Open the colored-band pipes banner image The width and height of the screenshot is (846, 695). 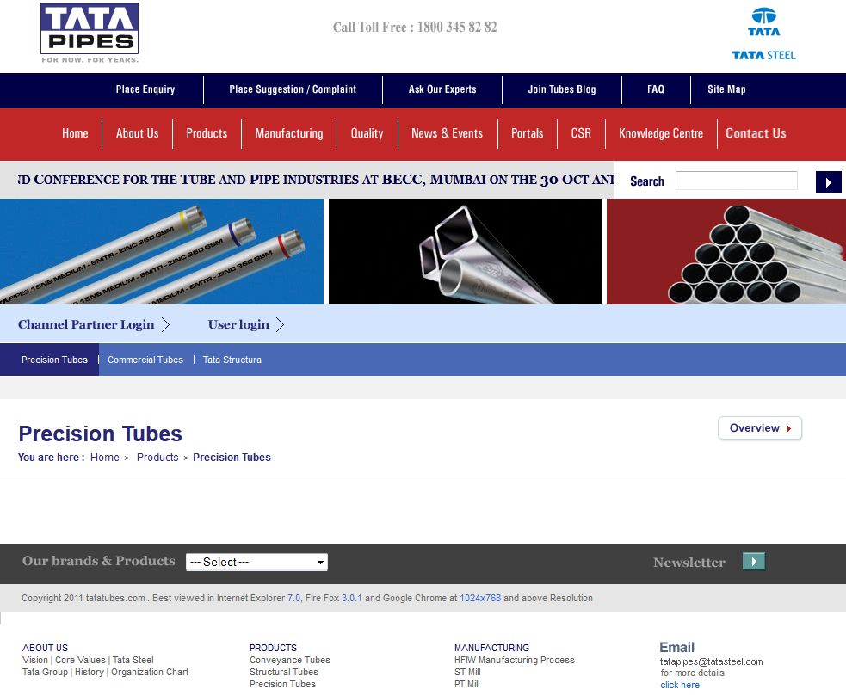(x=162, y=252)
